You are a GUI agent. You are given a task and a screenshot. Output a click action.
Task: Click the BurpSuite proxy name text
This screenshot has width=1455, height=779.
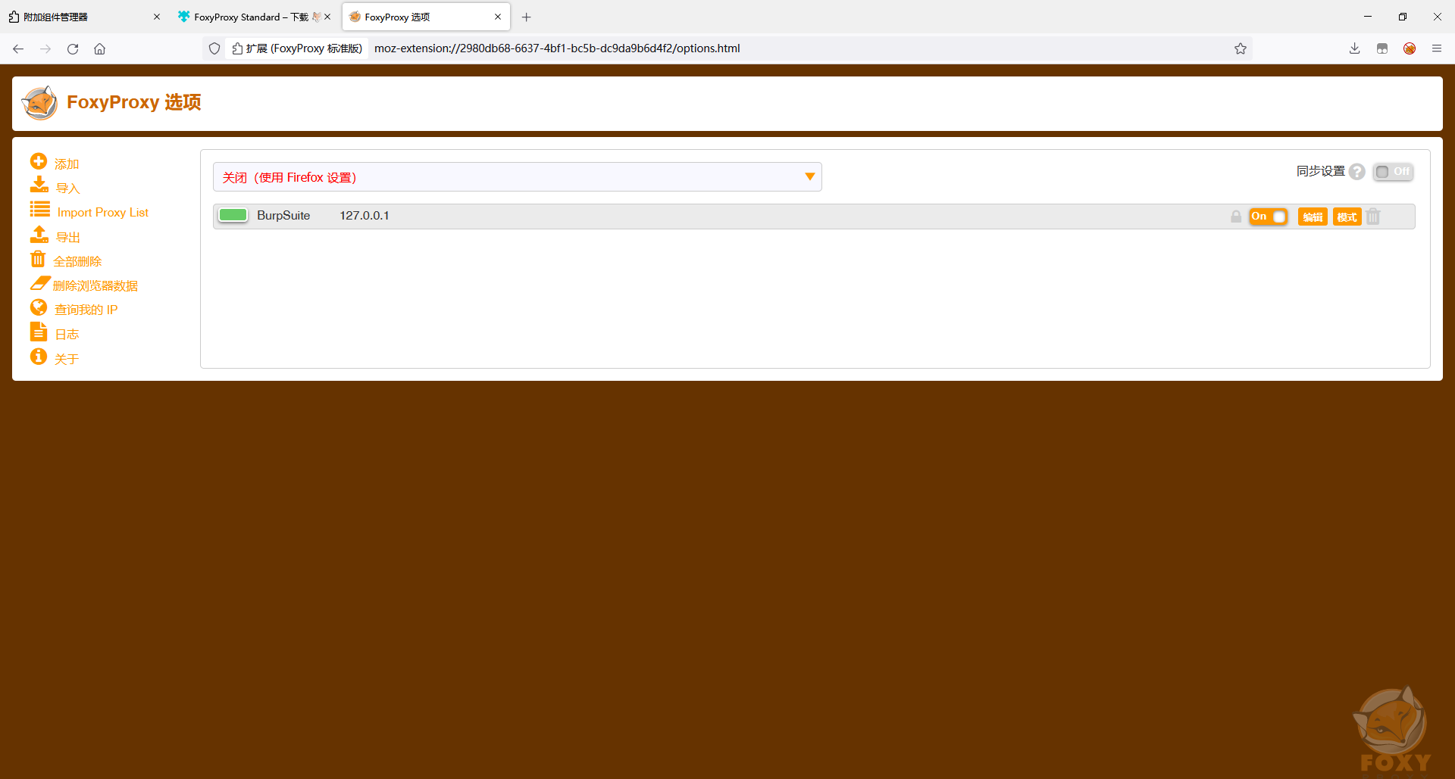pos(283,216)
